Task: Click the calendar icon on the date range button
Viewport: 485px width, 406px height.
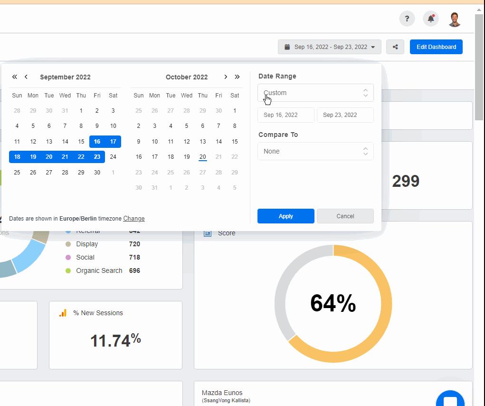Action: (x=287, y=47)
